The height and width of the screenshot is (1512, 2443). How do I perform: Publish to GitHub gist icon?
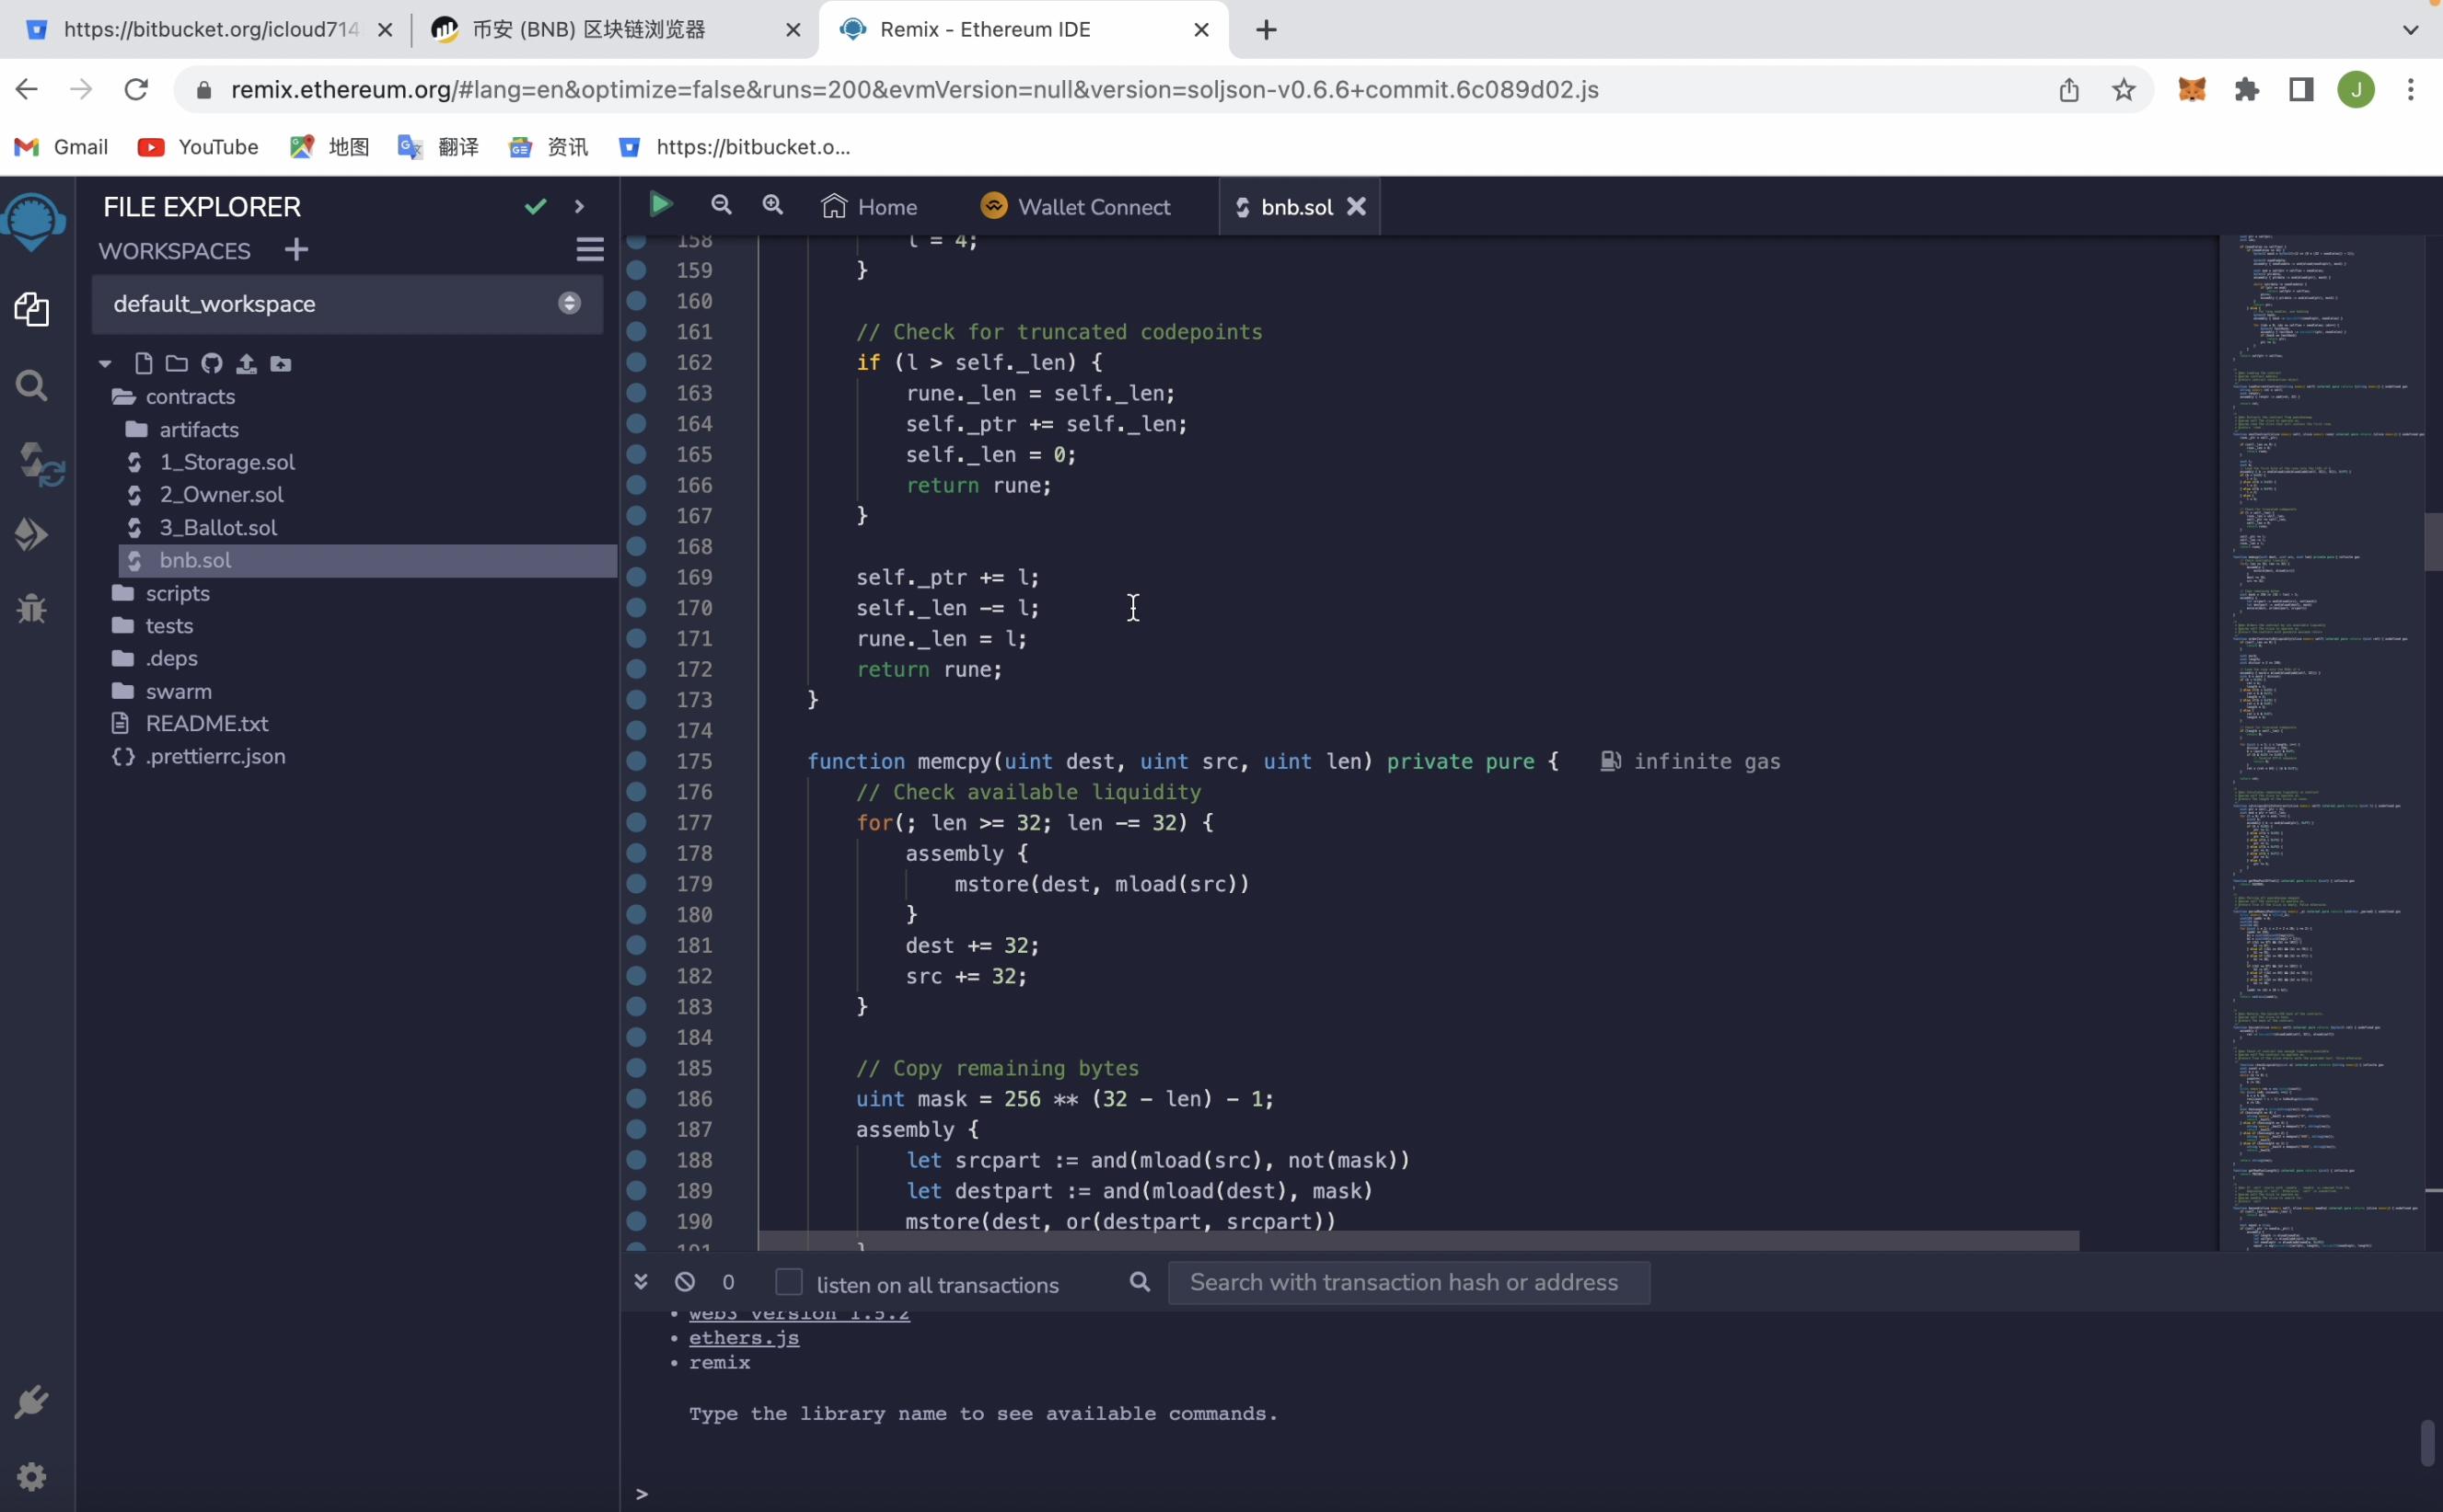212,363
